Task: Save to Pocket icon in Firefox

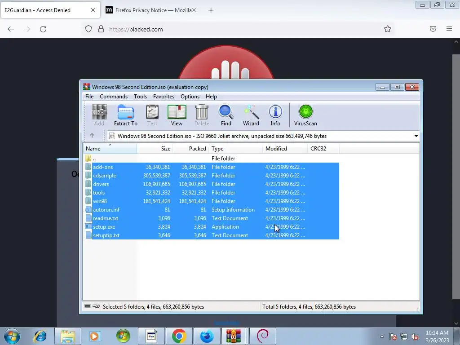Action: pyautogui.click(x=433, y=29)
